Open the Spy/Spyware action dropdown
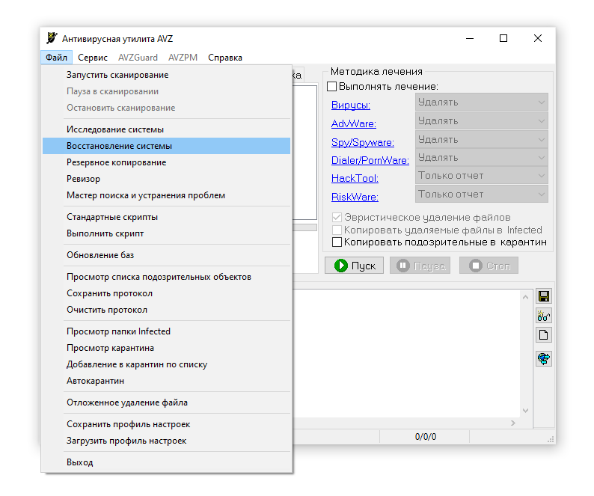Screen dimensions: 594x496 [482, 139]
